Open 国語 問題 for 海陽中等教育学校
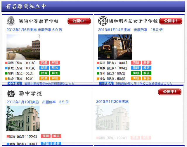This screenshot has height=147, width=187. tap(44, 63)
